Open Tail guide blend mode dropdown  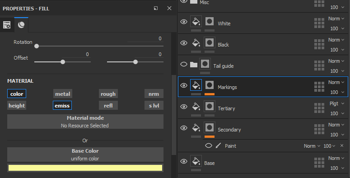pyautogui.click(x=336, y=61)
